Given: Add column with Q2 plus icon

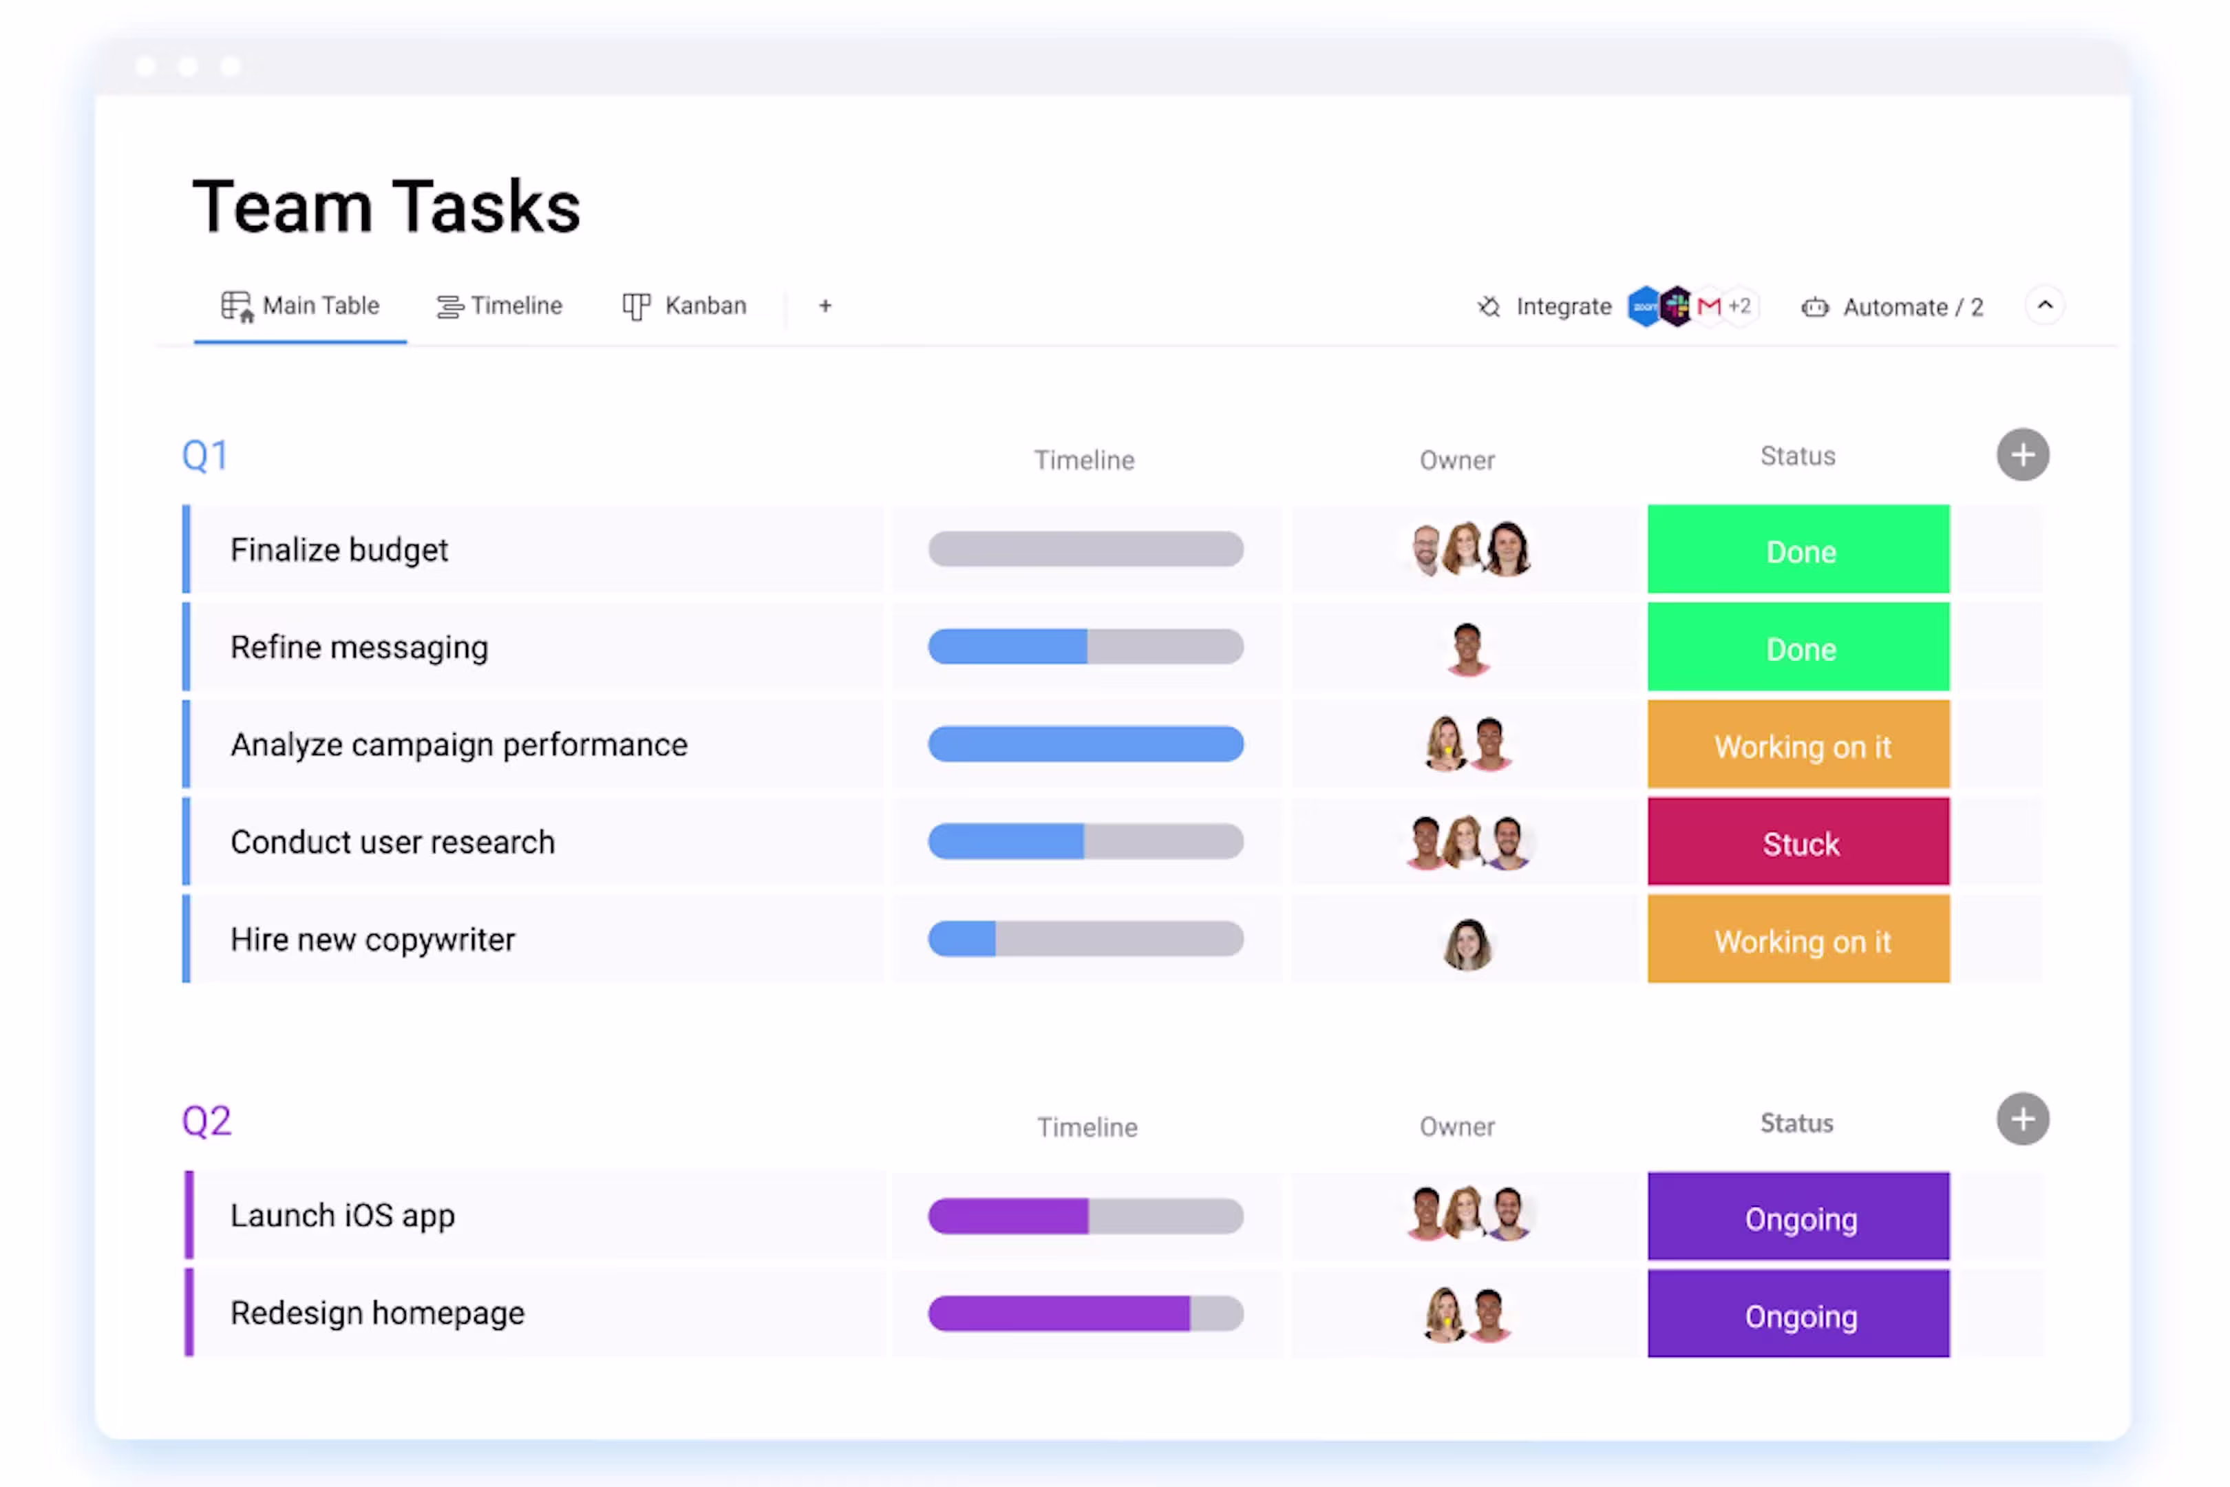Looking at the screenshot, I should [x=2022, y=1120].
